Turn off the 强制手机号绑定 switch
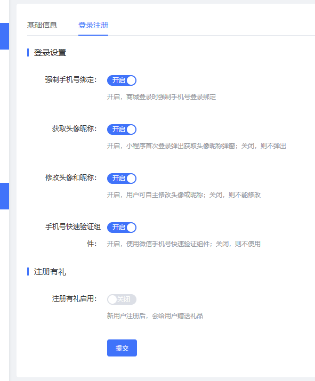Image resolution: width=315 pixels, height=381 pixels. (x=122, y=80)
